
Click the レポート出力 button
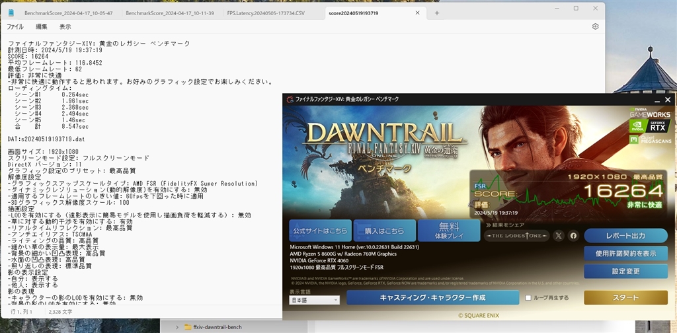625,235
